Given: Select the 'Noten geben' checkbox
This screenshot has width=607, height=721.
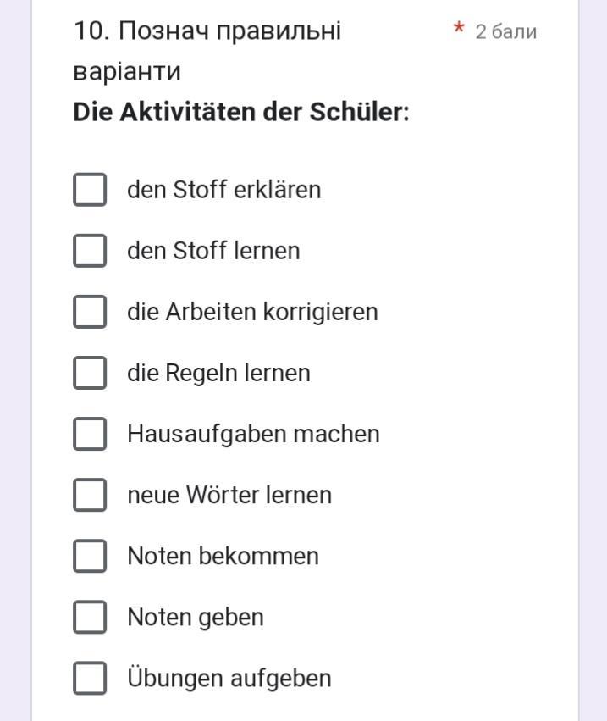Looking at the screenshot, I should coord(90,617).
